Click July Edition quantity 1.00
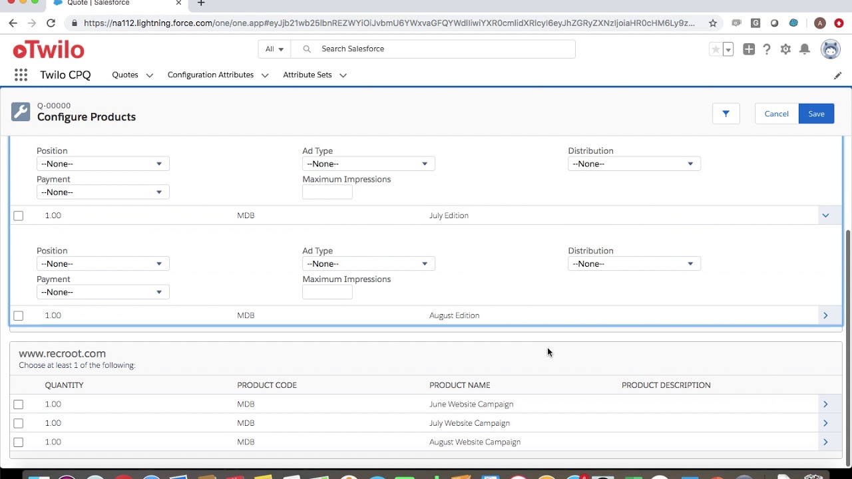Image resolution: width=852 pixels, height=479 pixels. tap(53, 216)
